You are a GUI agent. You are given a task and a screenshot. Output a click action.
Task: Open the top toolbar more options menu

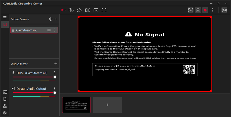pyautogui.click(x=212, y=10)
